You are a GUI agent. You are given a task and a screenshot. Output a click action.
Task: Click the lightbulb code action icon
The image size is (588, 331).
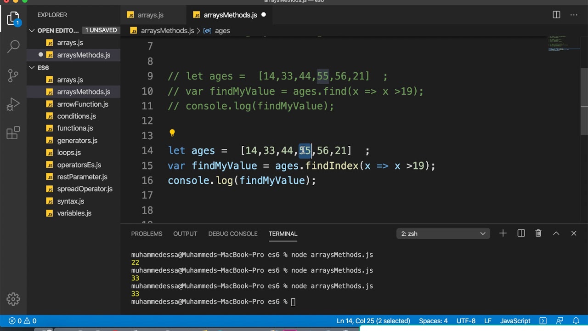(172, 133)
